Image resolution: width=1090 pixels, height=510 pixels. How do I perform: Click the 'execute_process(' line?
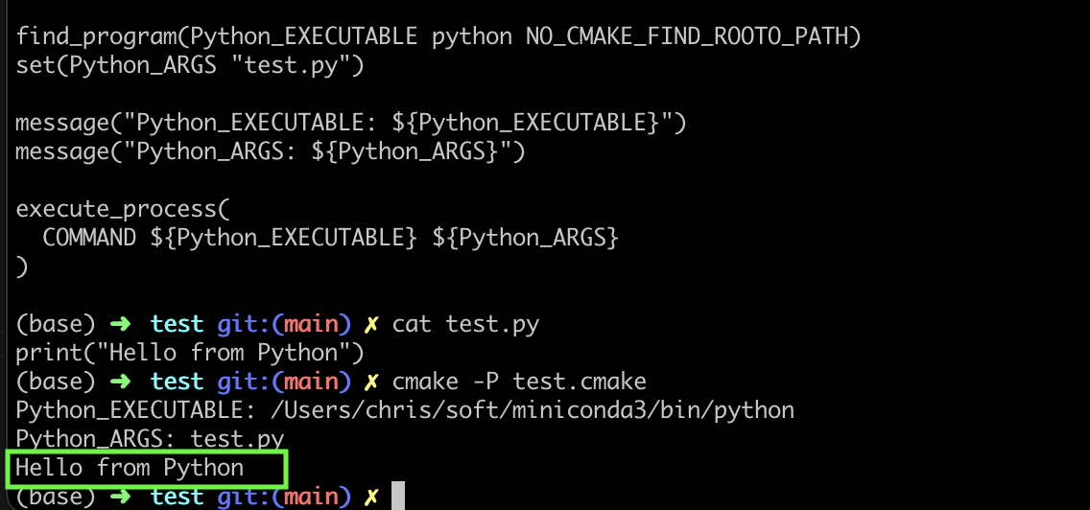(123, 209)
